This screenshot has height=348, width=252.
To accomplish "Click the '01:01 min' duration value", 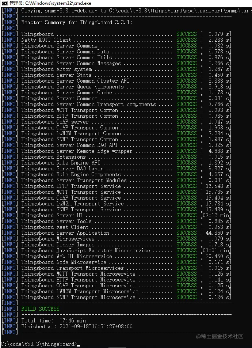I will (215, 250).
